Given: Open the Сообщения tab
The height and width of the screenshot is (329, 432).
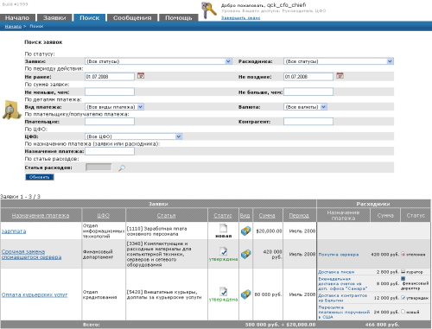Looking at the screenshot, I should (x=132, y=17).
